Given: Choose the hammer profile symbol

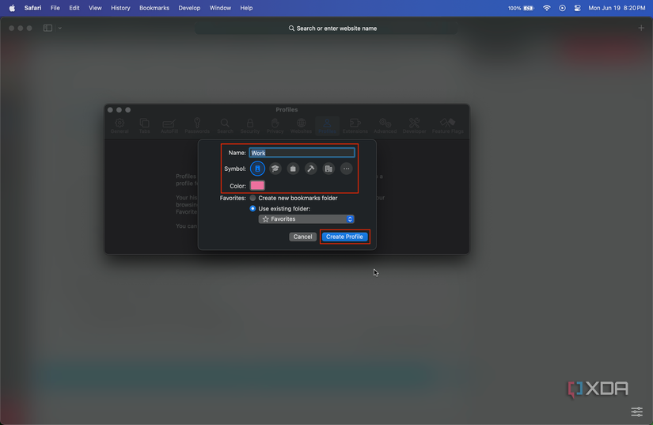Looking at the screenshot, I should [x=311, y=169].
